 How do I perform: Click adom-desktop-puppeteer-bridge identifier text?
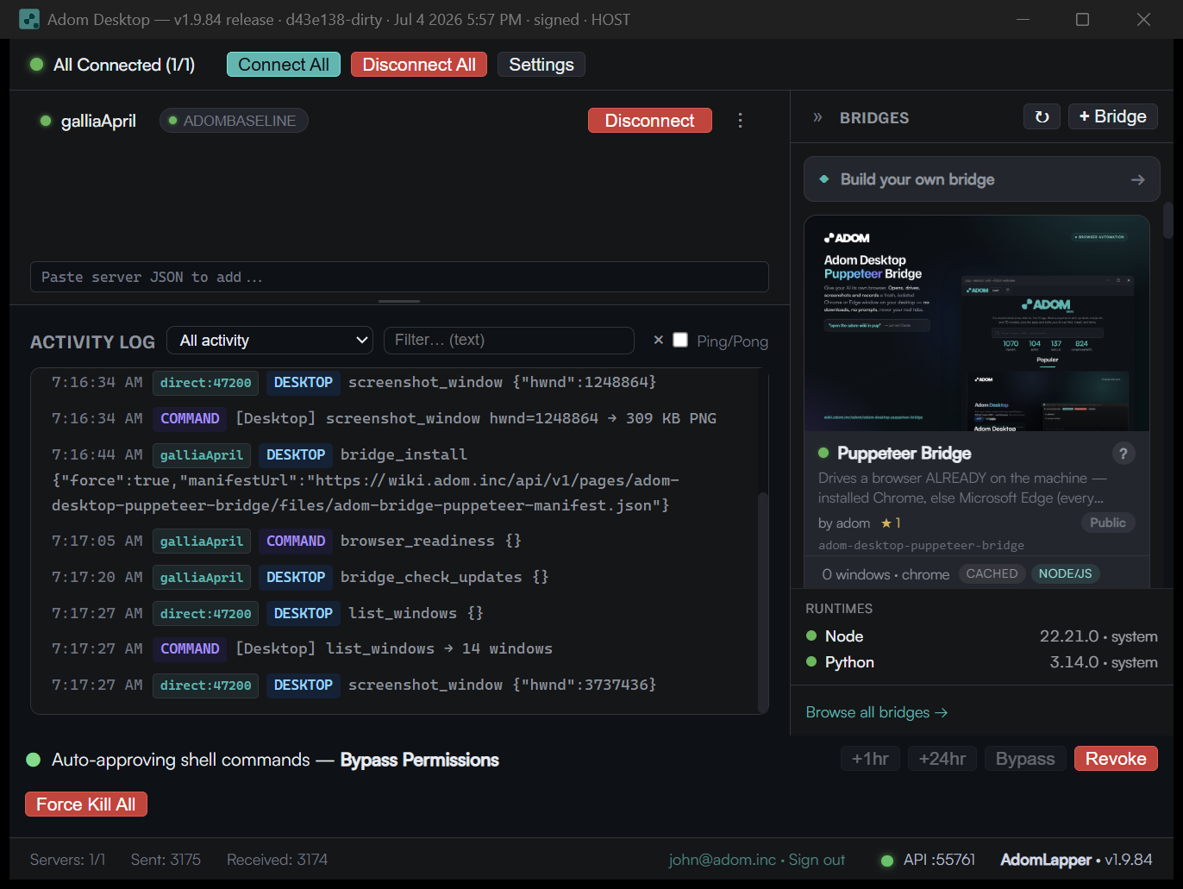click(x=921, y=546)
